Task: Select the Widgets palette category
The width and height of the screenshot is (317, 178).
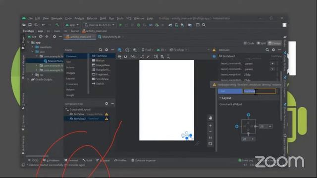Action: [x=70, y=73]
